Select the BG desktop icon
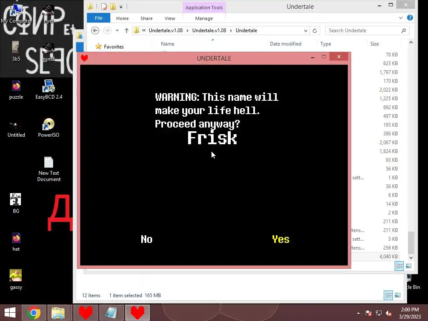 [16, 204]
